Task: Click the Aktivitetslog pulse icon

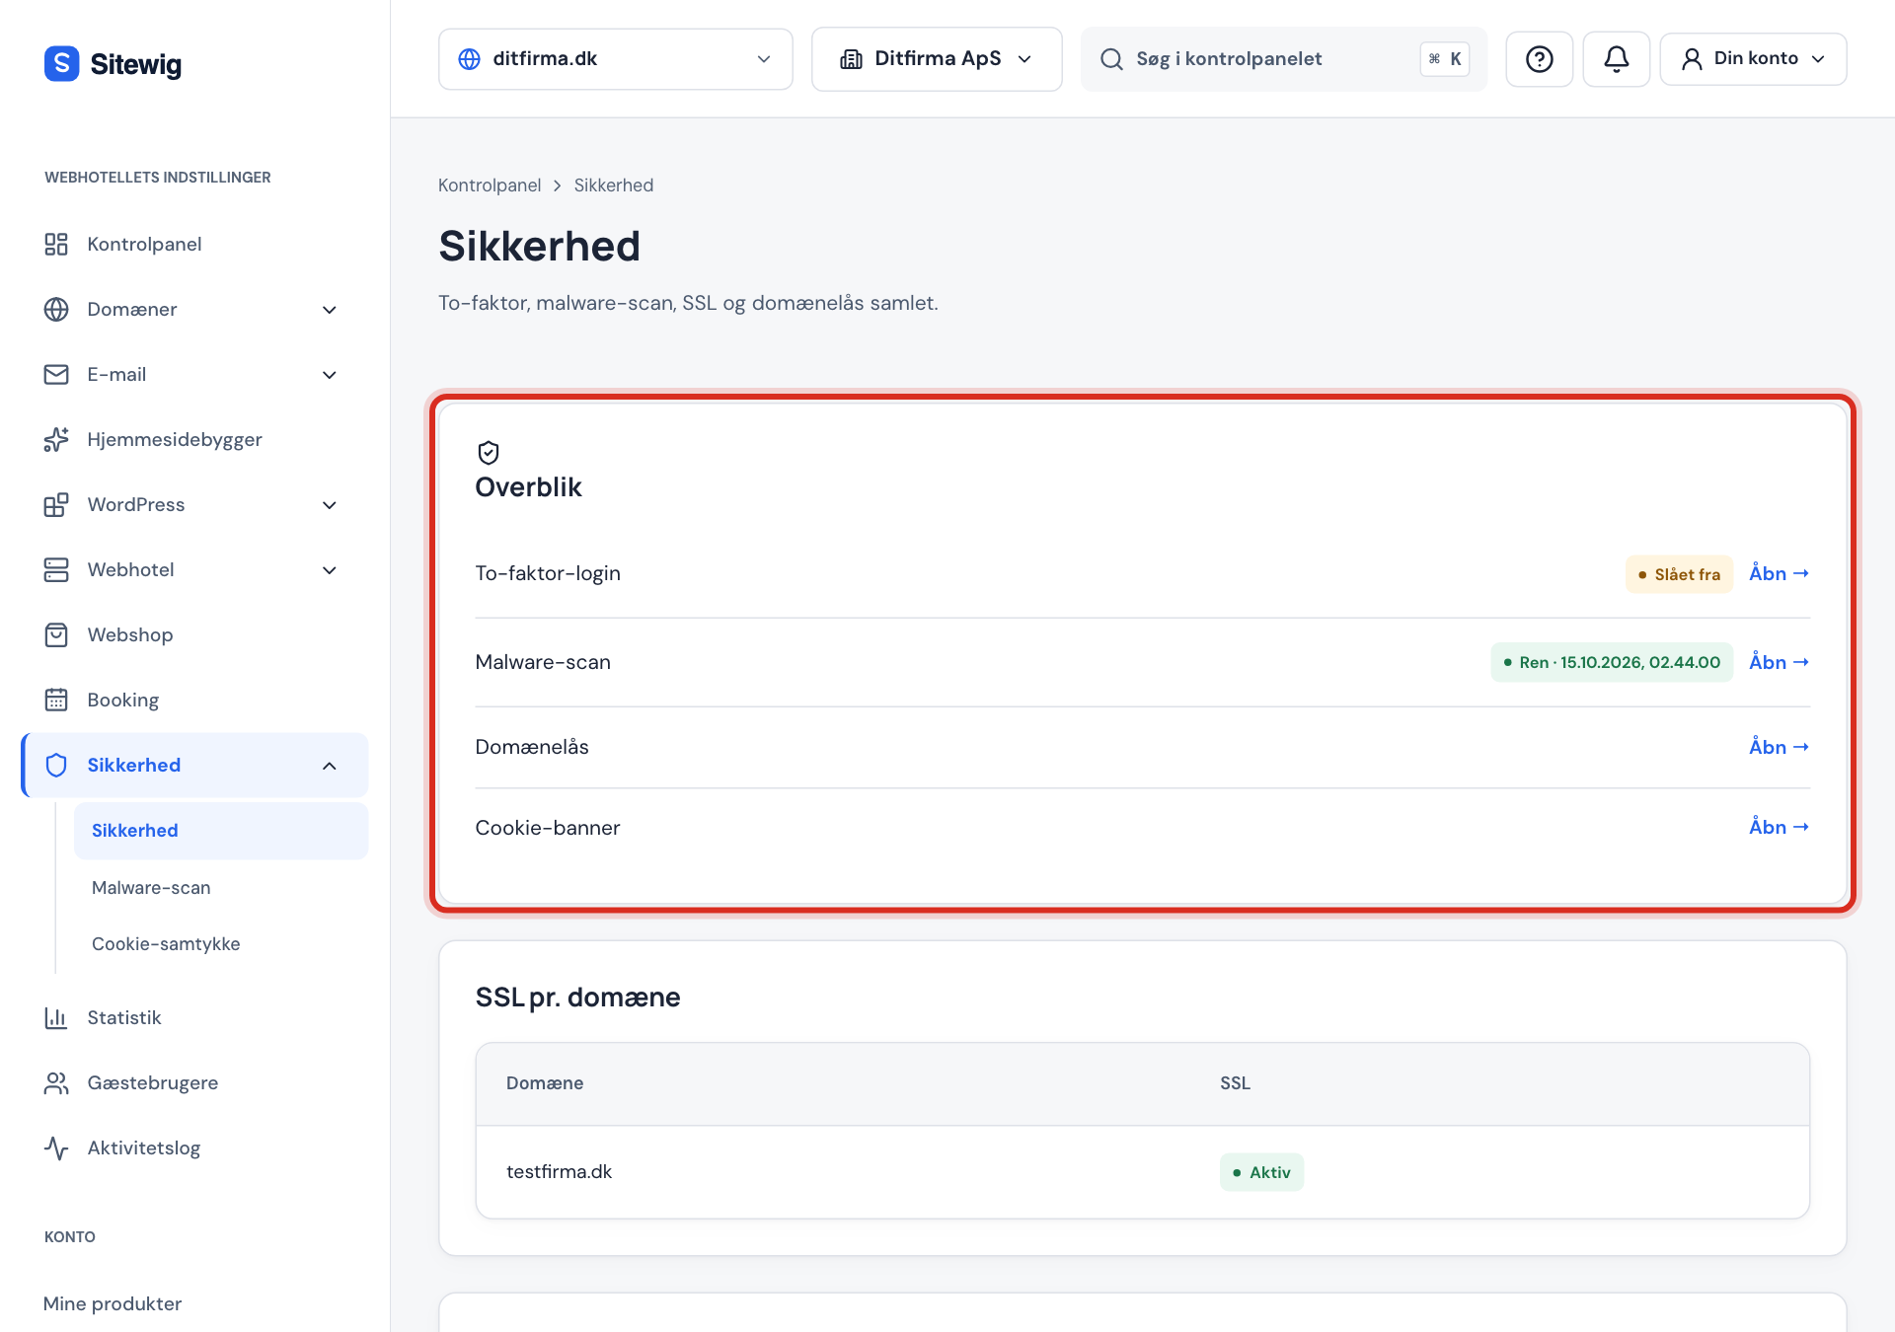Action: click(x=56, y=1147)
